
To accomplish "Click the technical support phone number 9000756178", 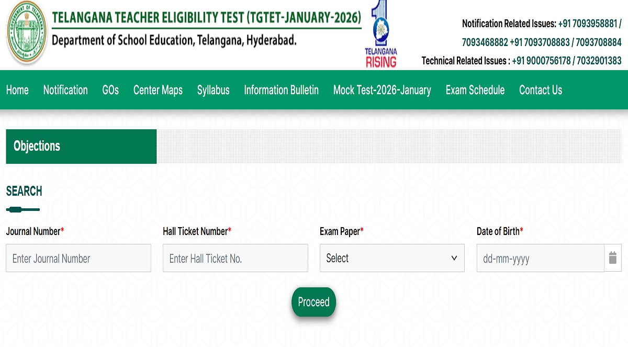I will (541, 61).
